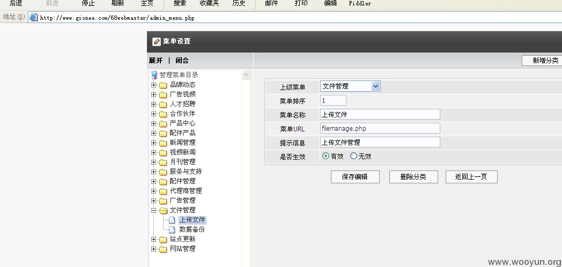Click 刷新 in the browser toolbar
The width and height of the screenshot is (562, 267).
tap(117, 3)
